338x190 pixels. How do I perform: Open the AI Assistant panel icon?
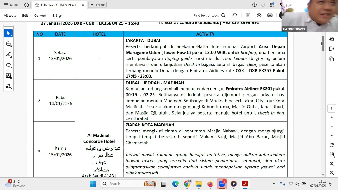(x=332, y=39)
